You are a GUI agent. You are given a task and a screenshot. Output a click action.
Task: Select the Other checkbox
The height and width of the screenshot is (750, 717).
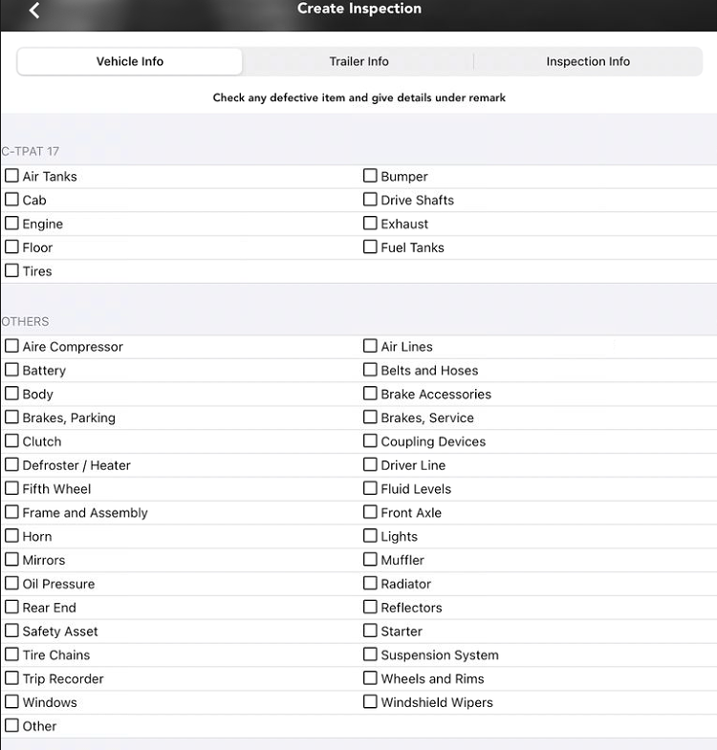[x=12, y=726]
